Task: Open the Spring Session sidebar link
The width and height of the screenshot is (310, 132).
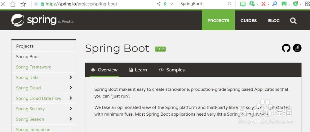Action: click(x=30, y=119)
